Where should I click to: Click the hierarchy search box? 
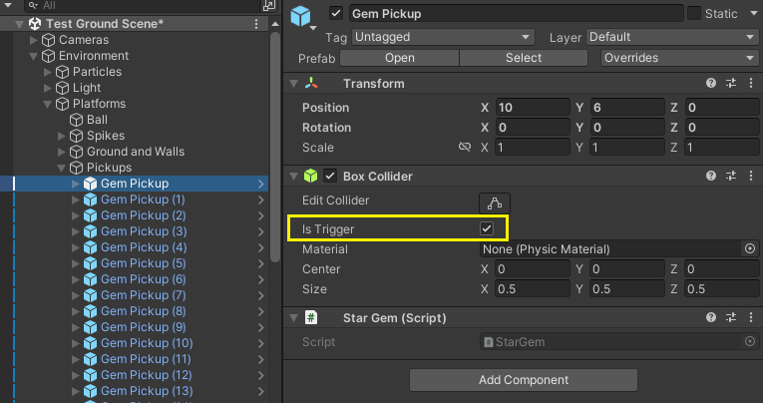[x=144, y=5]
